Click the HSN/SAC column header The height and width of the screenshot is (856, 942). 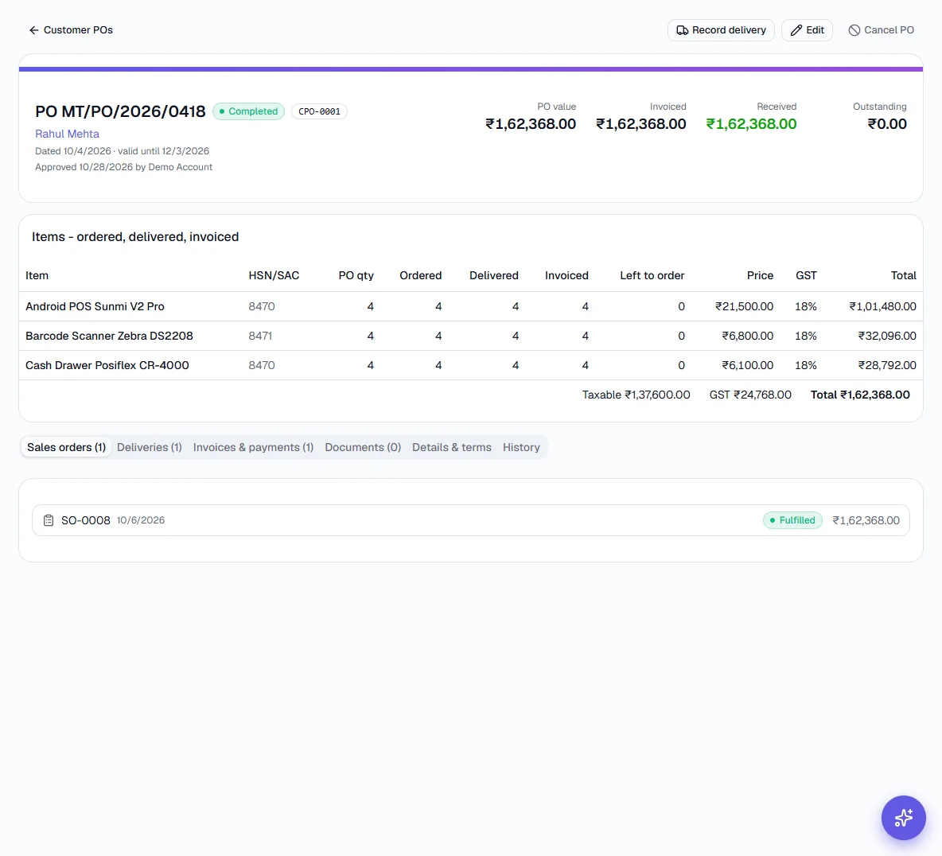point(274,275)
